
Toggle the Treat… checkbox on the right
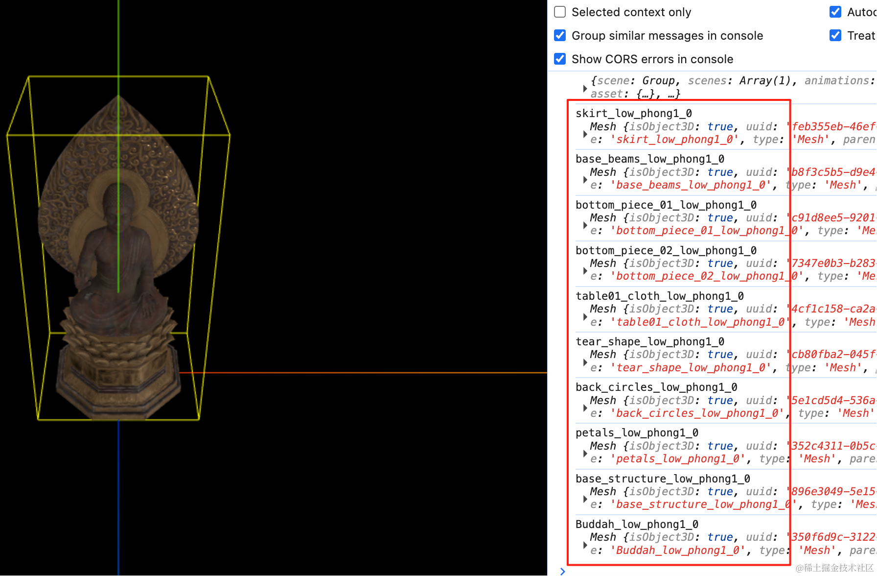835,35
